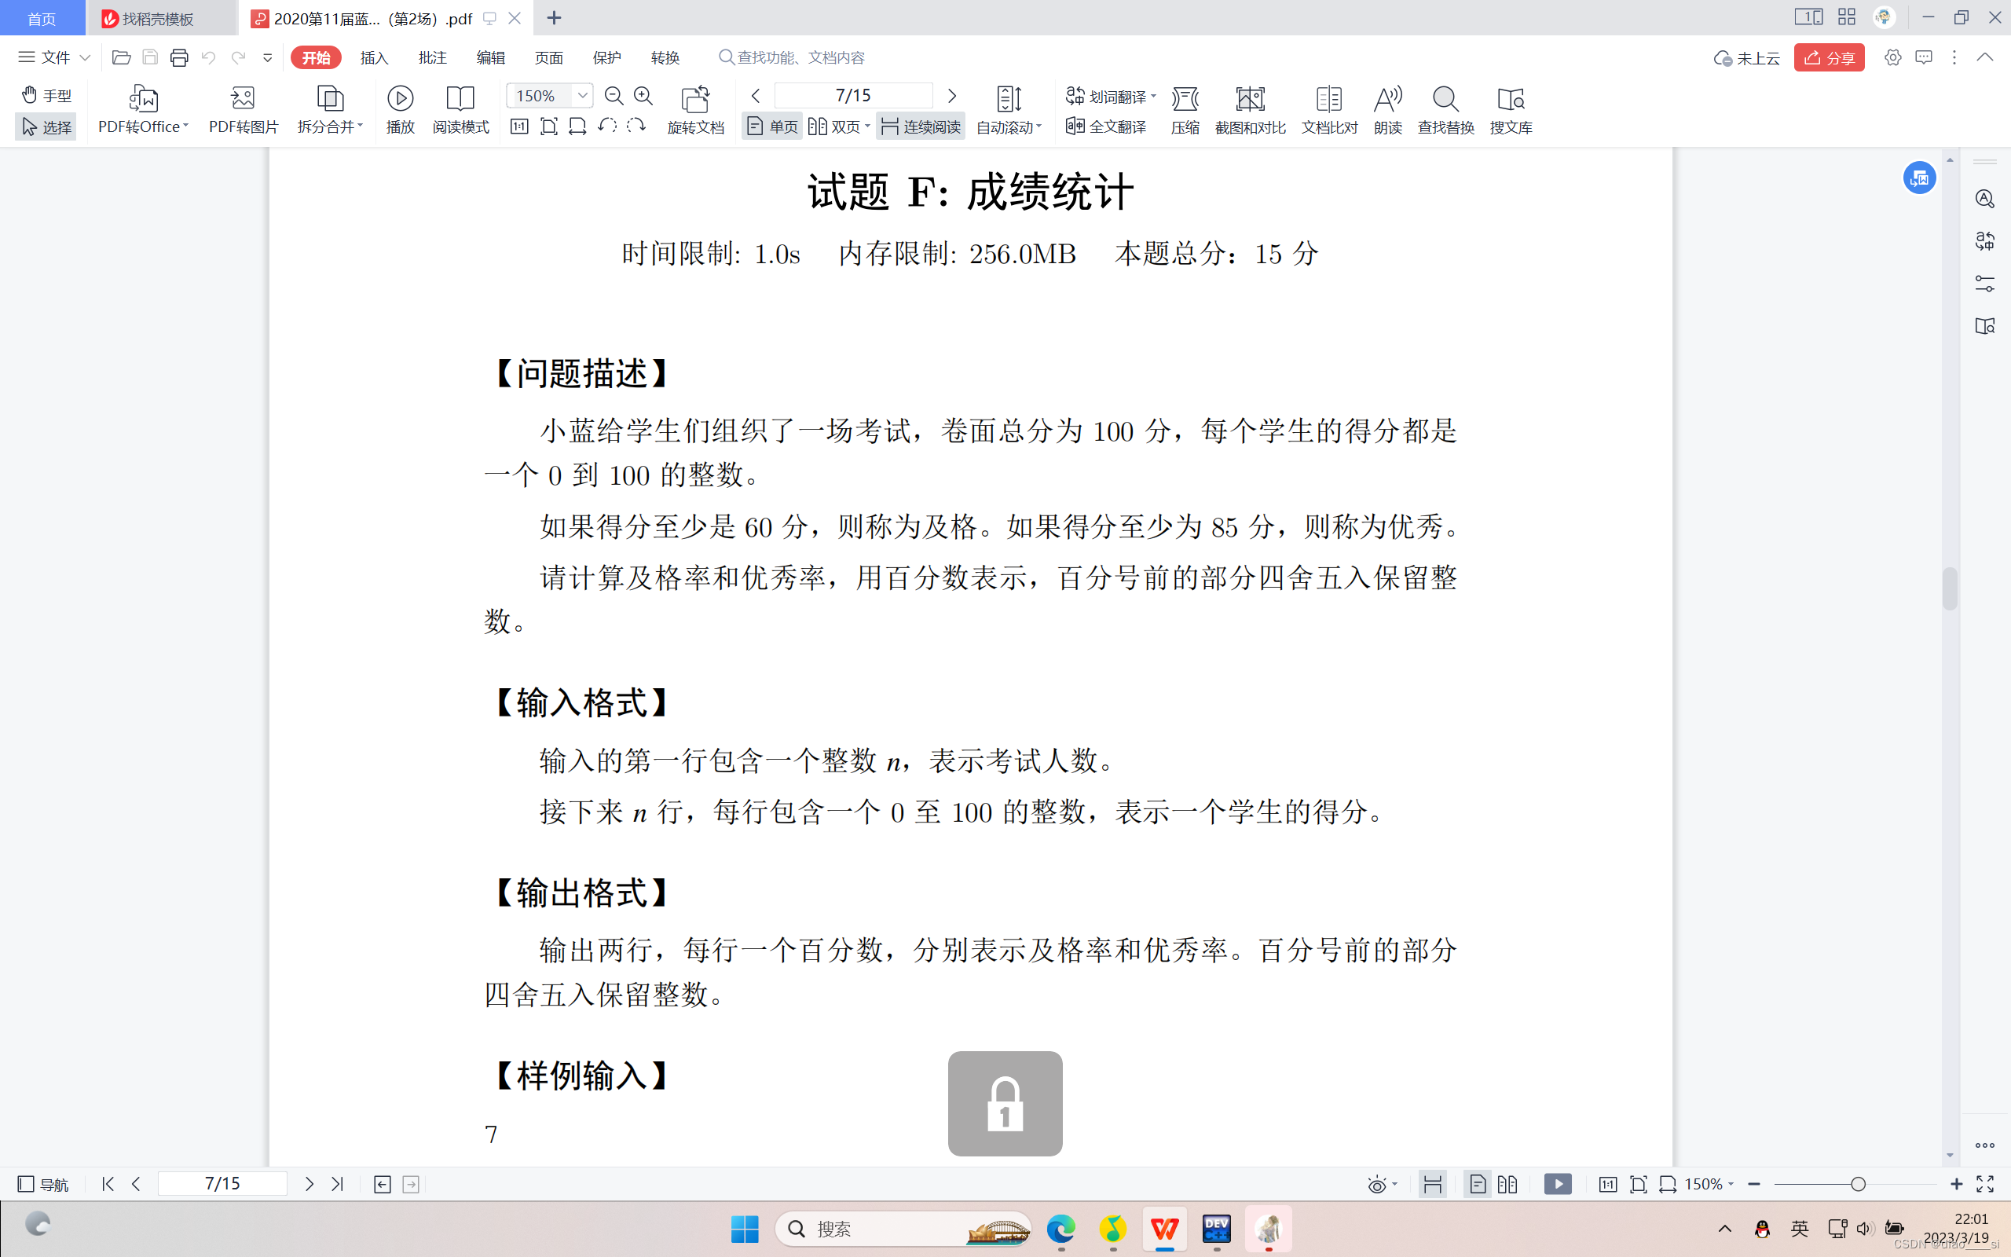Click the zoom out magnifier icon
The height and width of the screenshot is (1257, 2011).
614,97
